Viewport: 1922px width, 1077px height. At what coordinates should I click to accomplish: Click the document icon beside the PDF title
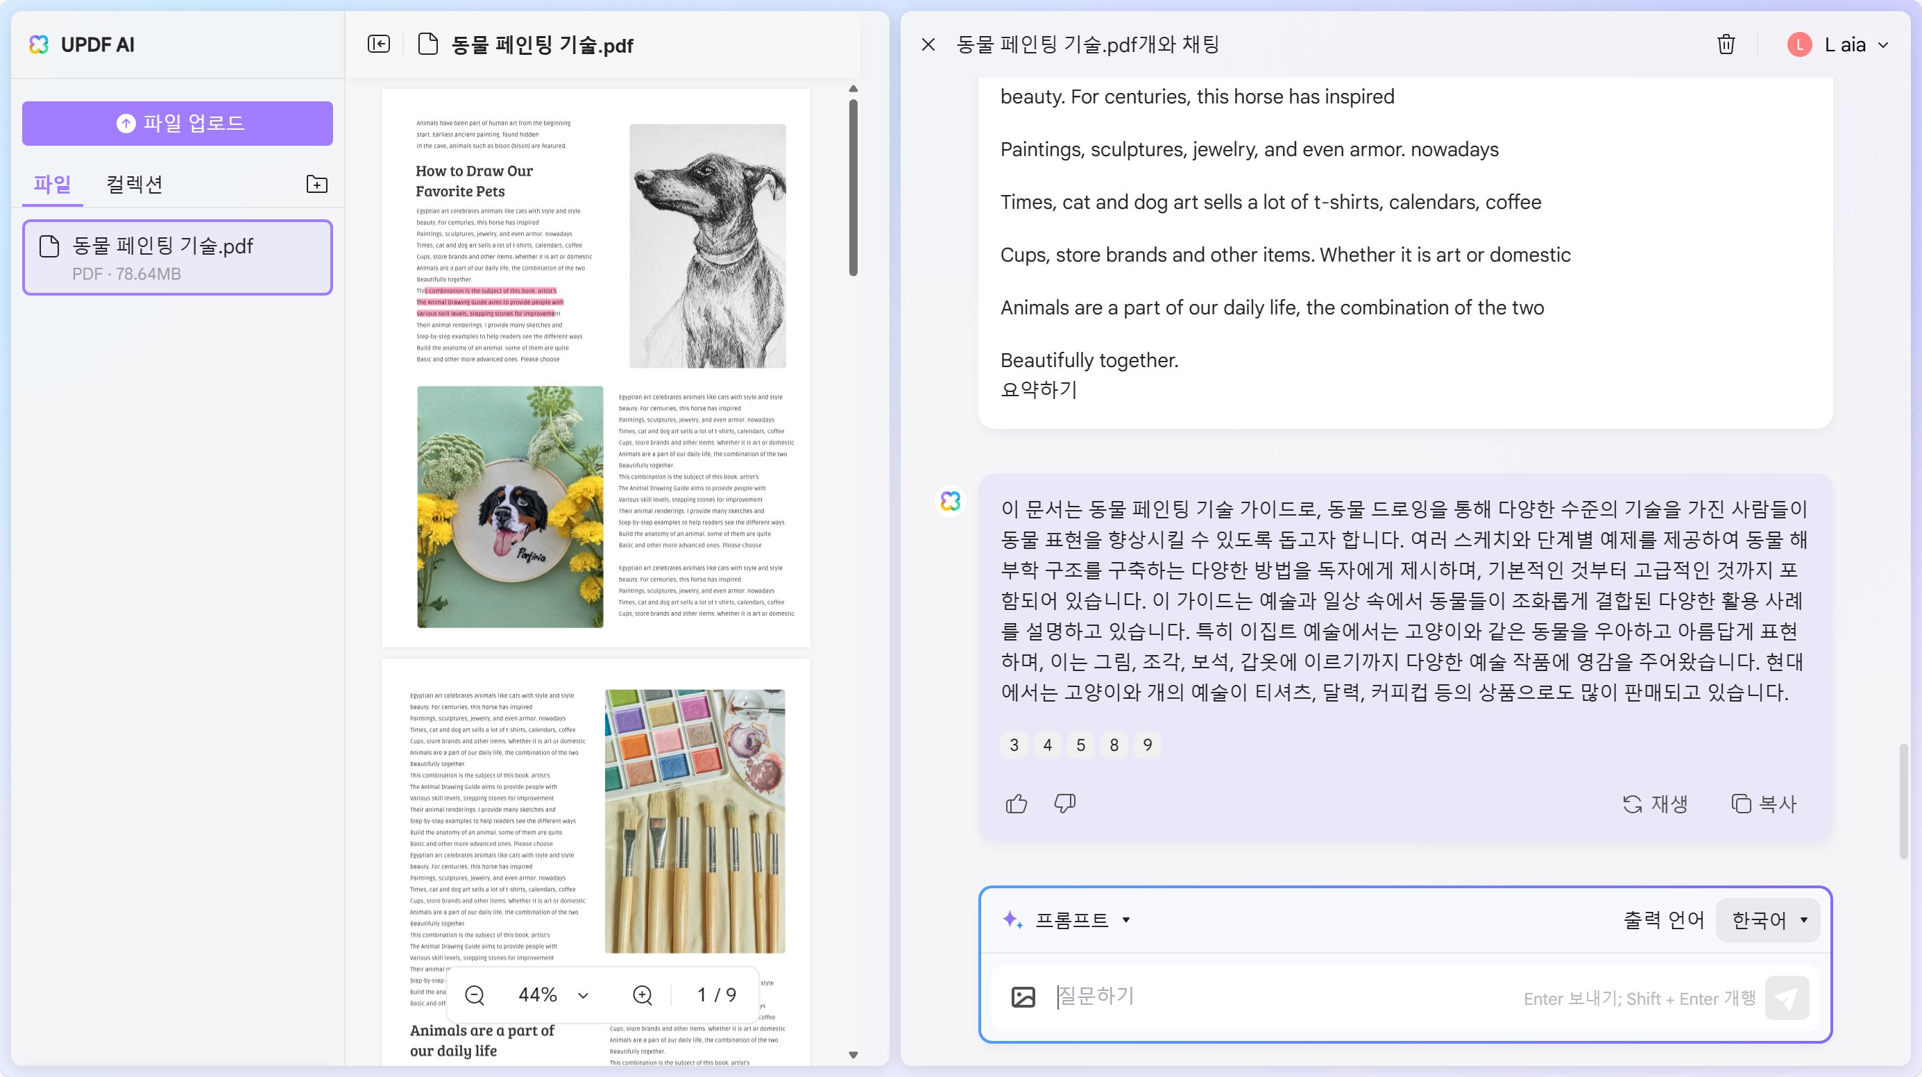point(427,44)
